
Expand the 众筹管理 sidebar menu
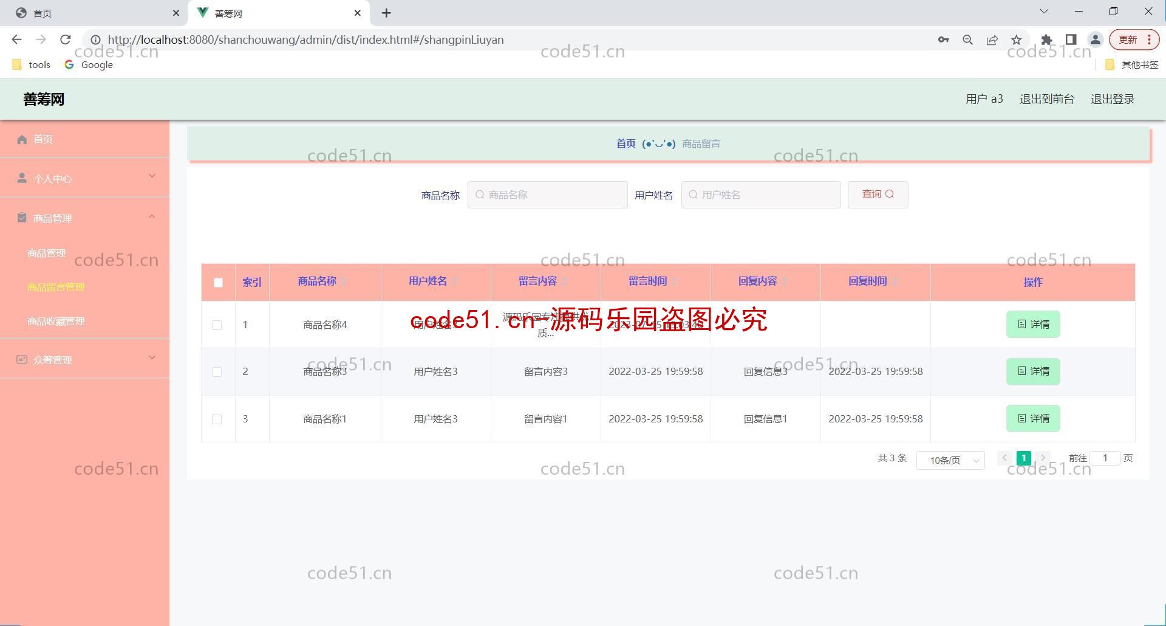click(85, 359)
